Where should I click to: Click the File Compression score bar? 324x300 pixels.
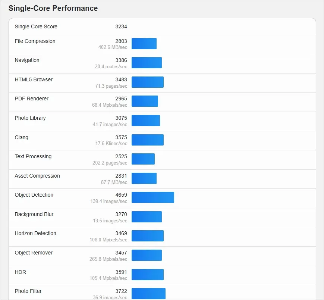pyautogui.click(x=144, y=44)
